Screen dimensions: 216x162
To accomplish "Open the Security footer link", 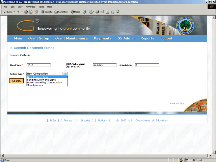I will click(x=85, y=120).
